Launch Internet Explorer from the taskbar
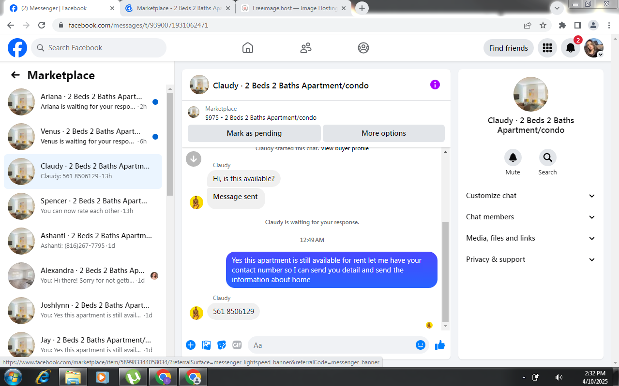Viewport: 619px width, 386px height. [x=43, y=377]
